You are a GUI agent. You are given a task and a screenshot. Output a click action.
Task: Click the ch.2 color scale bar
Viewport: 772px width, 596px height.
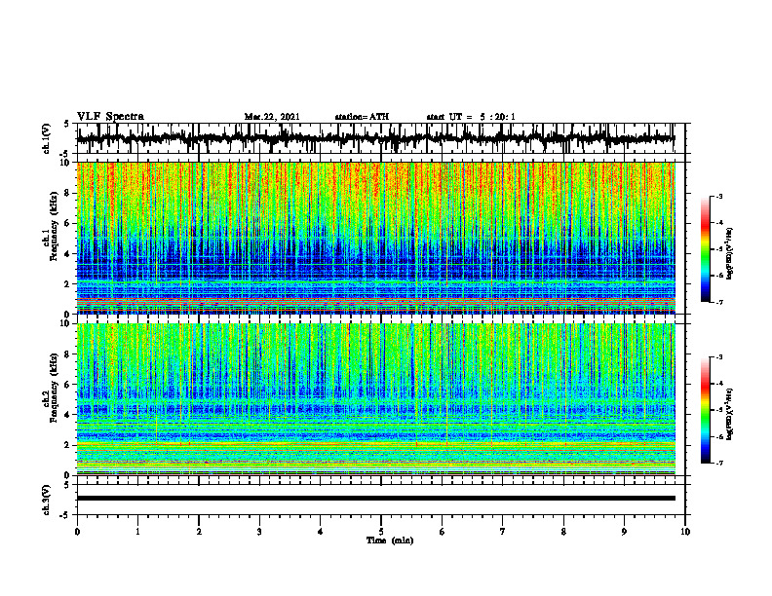tap(705, 410)
